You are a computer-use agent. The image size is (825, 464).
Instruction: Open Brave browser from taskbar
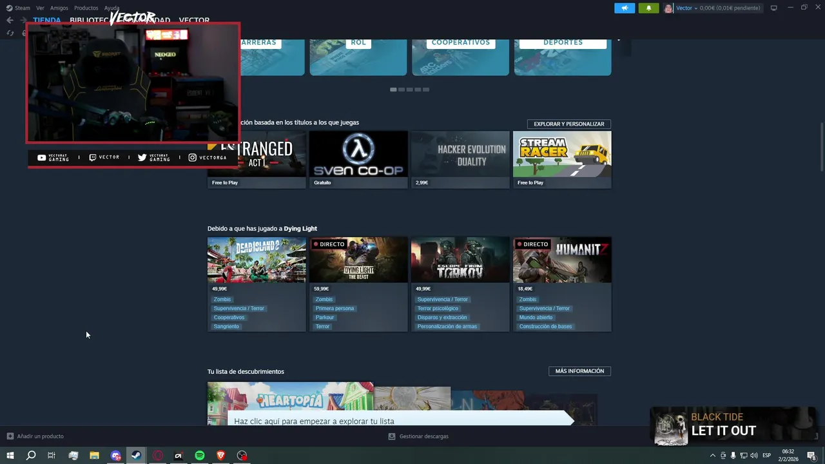coord(220,456)
